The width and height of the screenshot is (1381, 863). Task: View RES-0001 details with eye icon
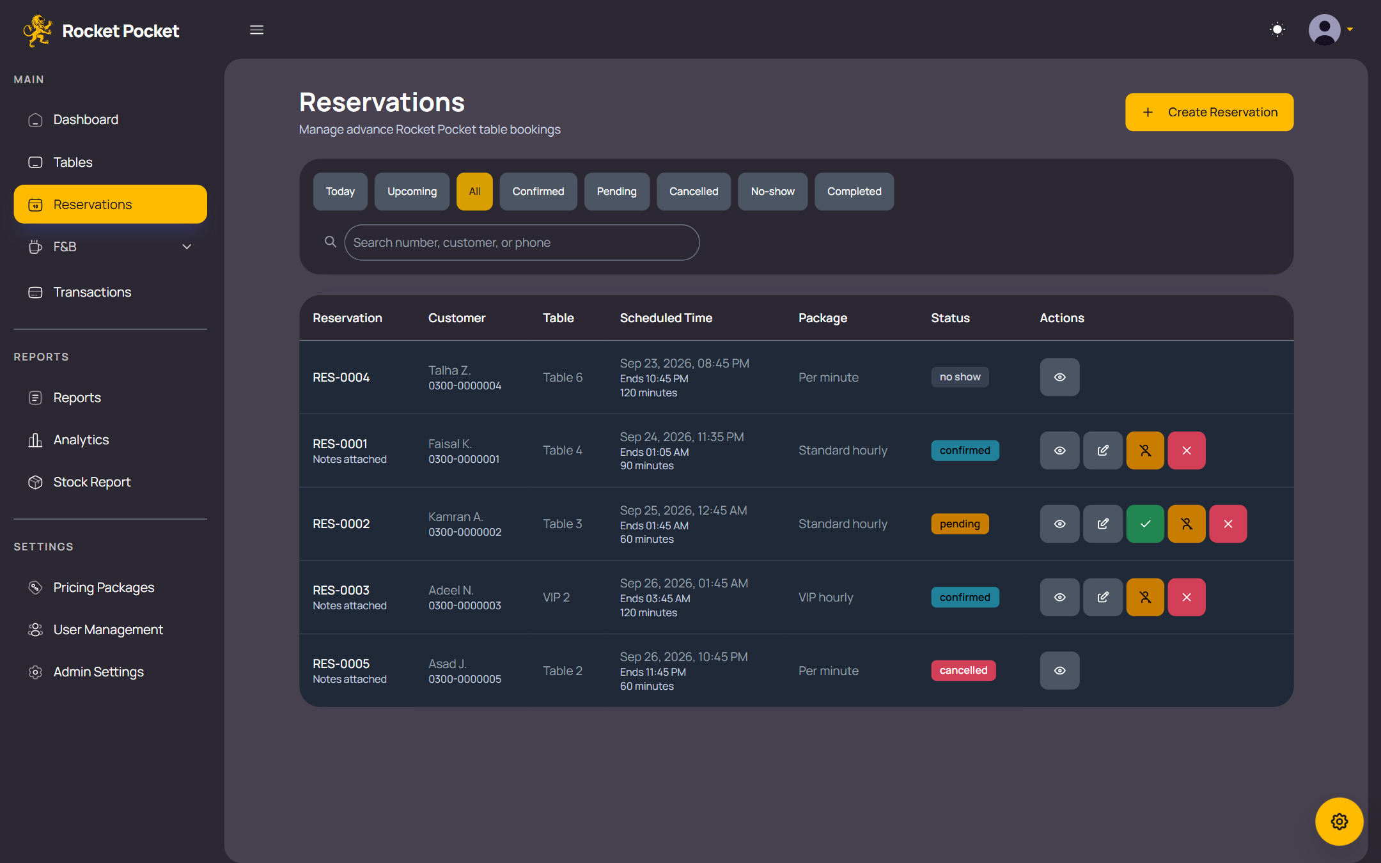pyautogui.click(x=1059, y=451)
